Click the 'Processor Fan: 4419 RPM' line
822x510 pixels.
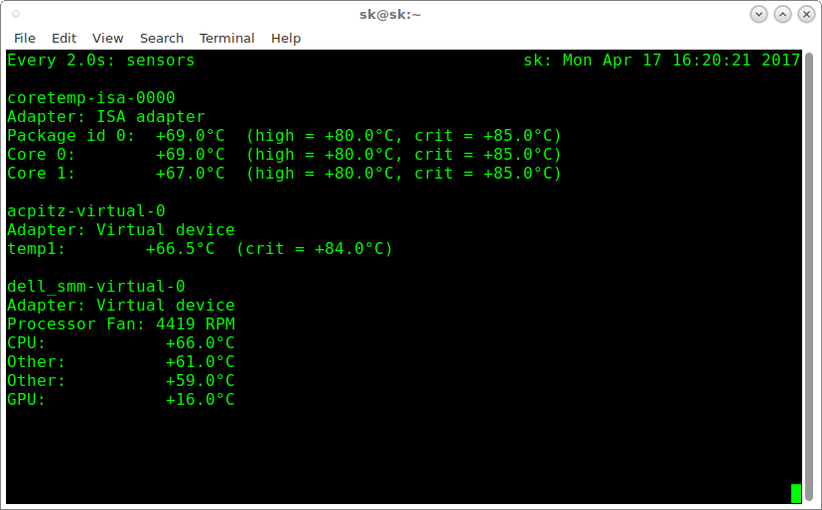[x=121, y=324]
